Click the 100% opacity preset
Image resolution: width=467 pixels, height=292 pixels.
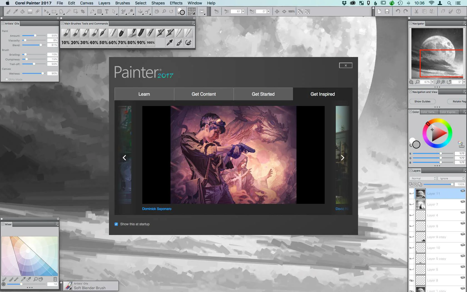tap(151, 43)
